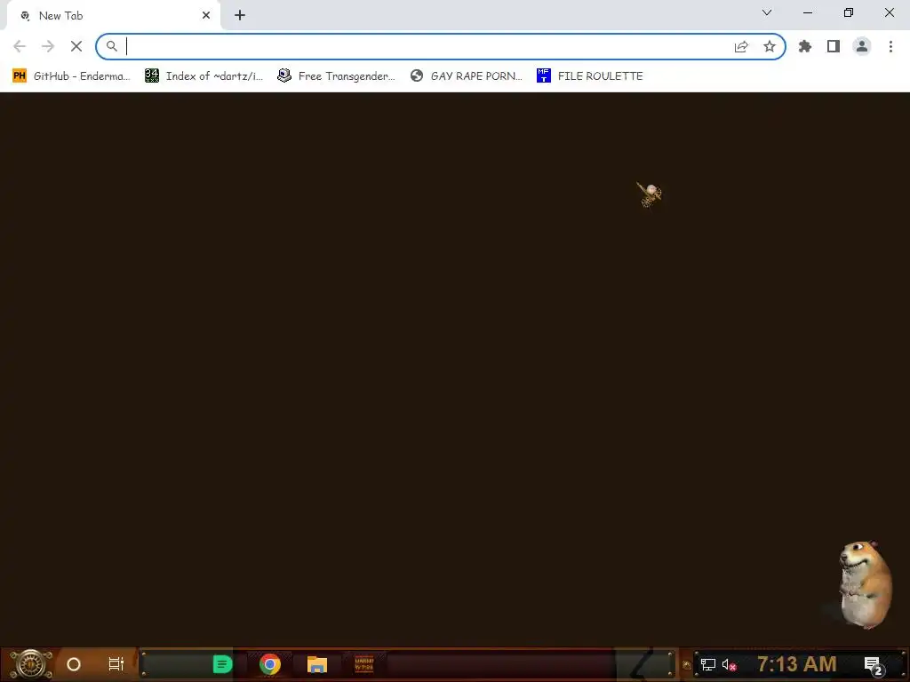The width and height of the screenshot is (910, 682).
Task: Add a new tab with the plus button
Action: coord(240,16)
